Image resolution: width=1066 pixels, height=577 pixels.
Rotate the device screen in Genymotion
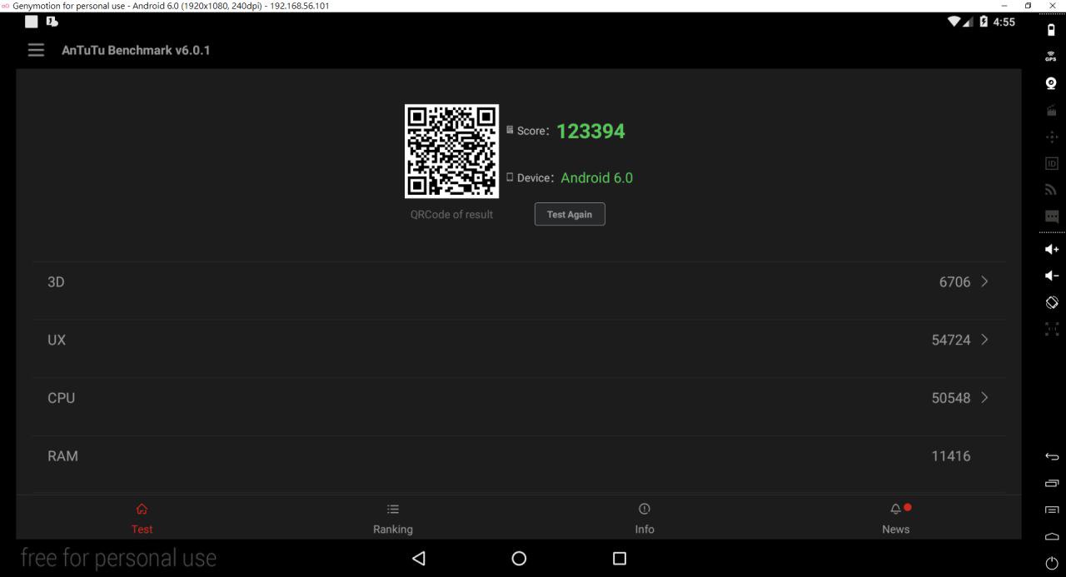click(x=1051, y=302)
